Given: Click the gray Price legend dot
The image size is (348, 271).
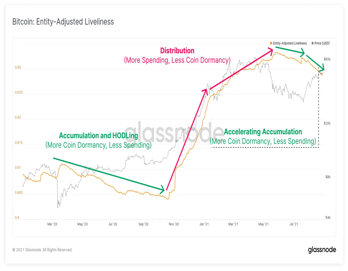Looking at the screenshot, I should [x=312, y=43].
